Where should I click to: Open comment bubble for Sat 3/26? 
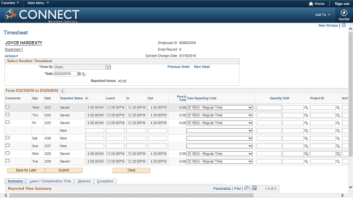click(x=8, y=138)
